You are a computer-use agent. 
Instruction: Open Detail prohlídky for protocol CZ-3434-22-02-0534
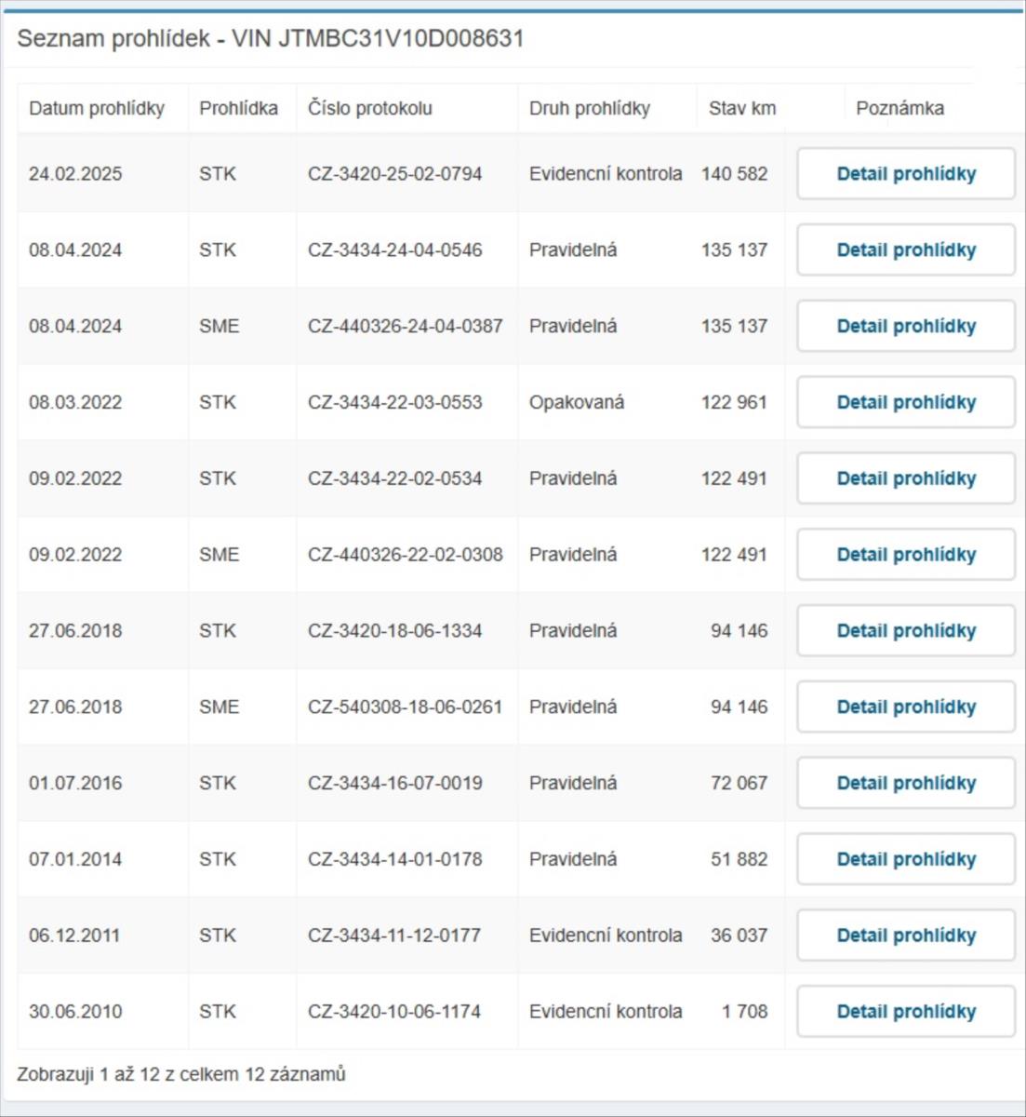(x=906, y=478)
